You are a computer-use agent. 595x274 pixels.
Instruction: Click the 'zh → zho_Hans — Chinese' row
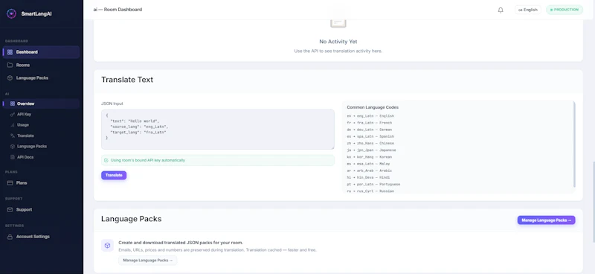tap(370, 143)
